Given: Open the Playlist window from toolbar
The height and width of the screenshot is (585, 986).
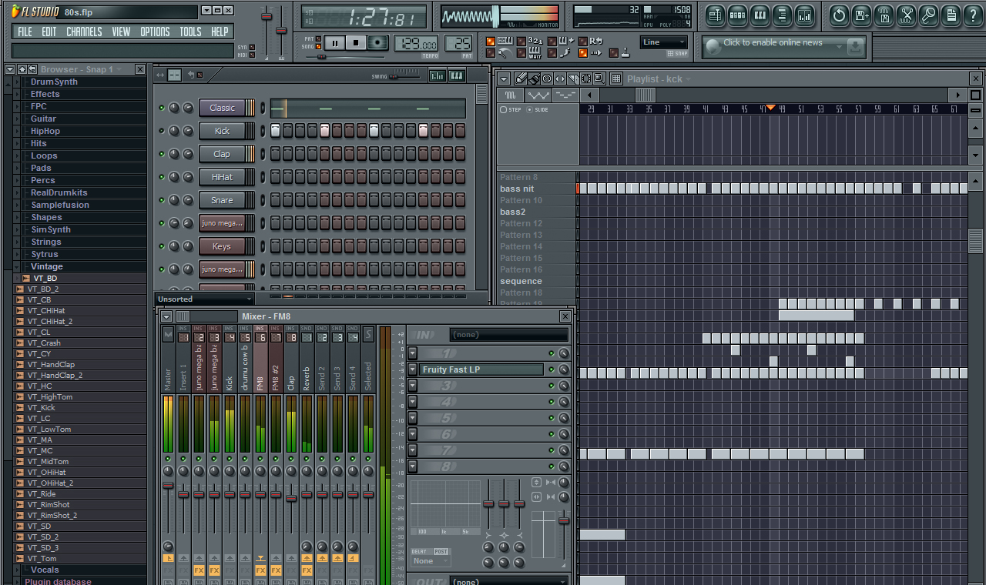Looking at the screenshot, I should pos(715,15).
